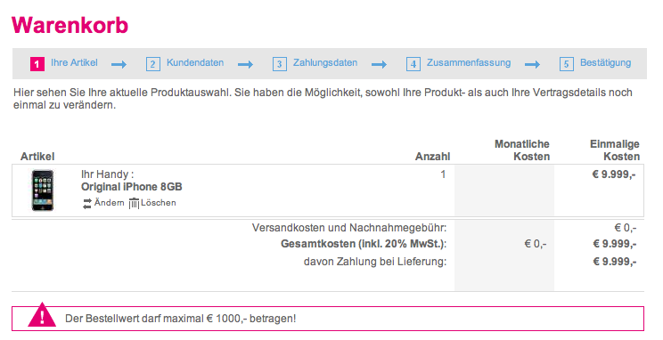Go to the Kundendaten step
Image resolution: width=663 pixels, height=340 pixels.
tap(195, 63)
